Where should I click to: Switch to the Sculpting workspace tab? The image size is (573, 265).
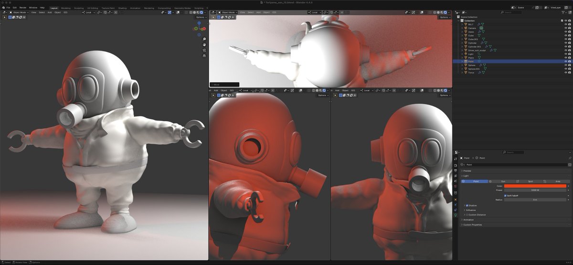point(78,8)
